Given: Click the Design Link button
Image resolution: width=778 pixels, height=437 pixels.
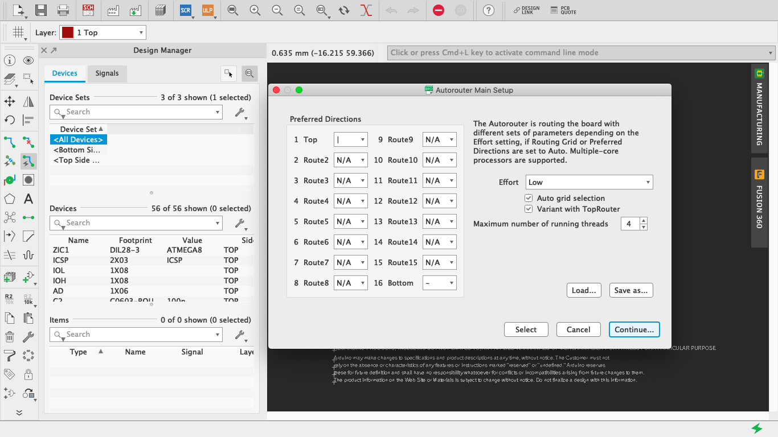Looking at the screenshot, I should 526,10.
